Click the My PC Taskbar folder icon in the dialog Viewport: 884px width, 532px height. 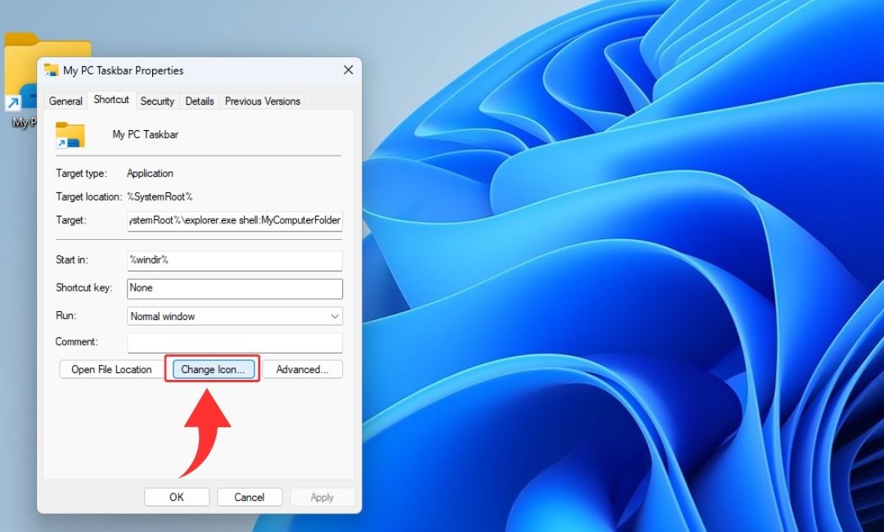[70, 135]
